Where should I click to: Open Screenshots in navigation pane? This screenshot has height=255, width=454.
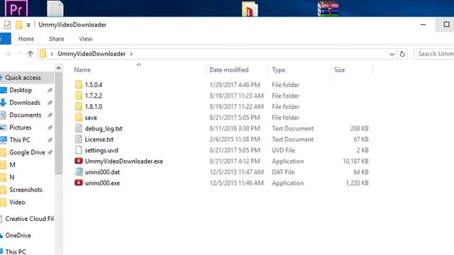tap(26, 190)
